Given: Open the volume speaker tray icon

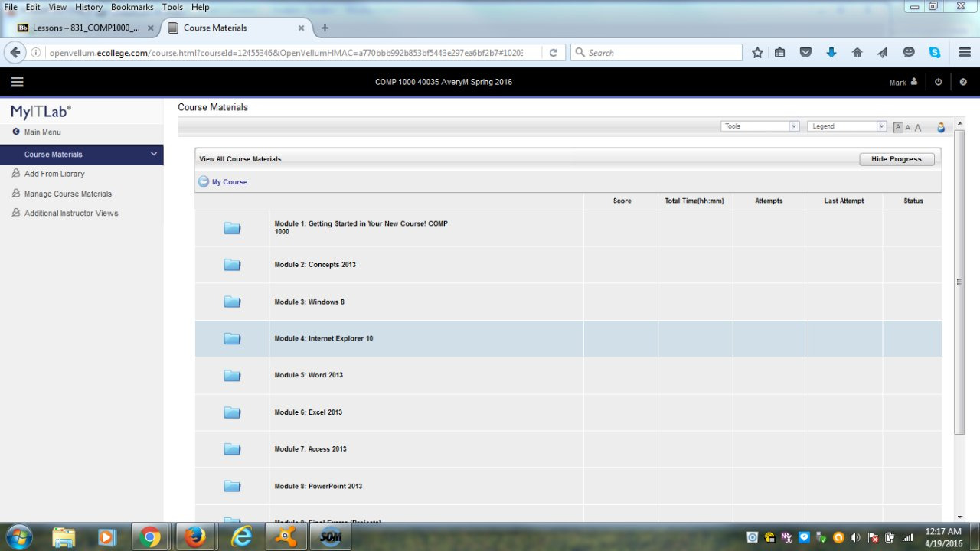Looking at the screenshot, I should pyautogui.click(x=854, y=537).
